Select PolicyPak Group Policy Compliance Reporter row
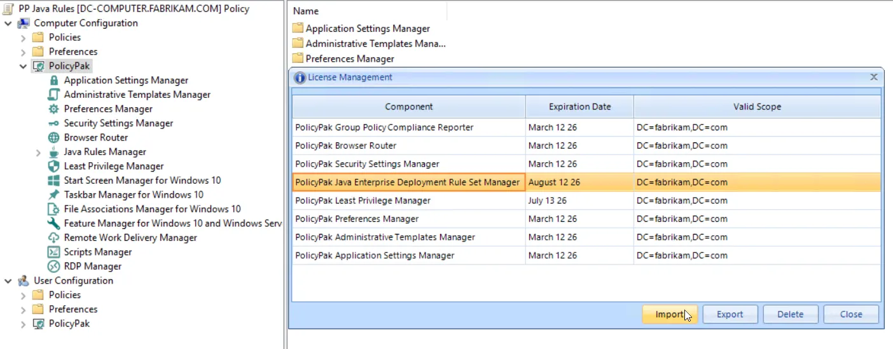This screenshot has width=893, height=349. pyautogui.click(x=586, y=127)
